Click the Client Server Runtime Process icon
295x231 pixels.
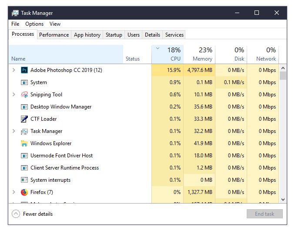[x=24, y=168]
